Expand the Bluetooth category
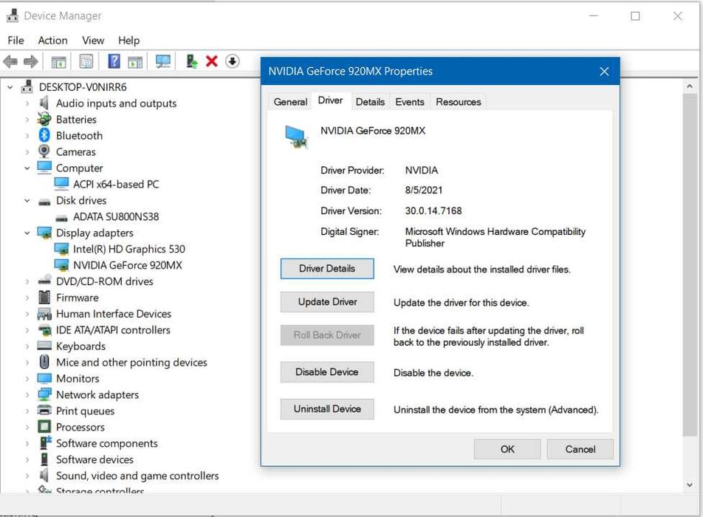 pyautogui.click(x=27, y=135)
